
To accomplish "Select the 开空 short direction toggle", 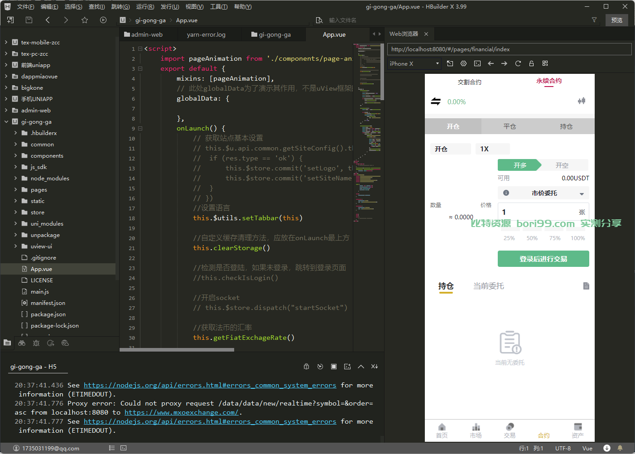I will 562,165.
